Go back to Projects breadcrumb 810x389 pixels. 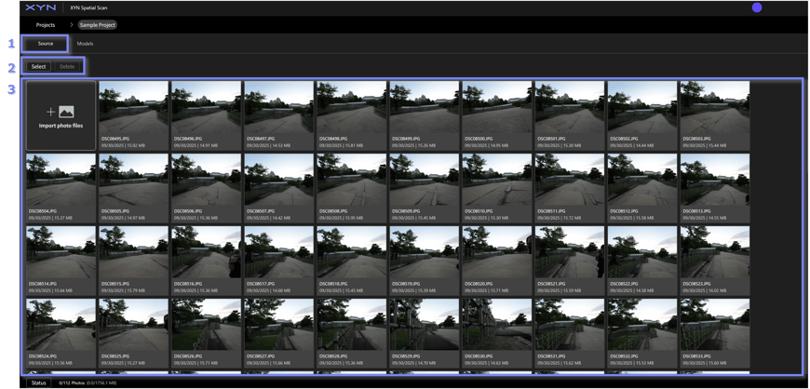46,25
